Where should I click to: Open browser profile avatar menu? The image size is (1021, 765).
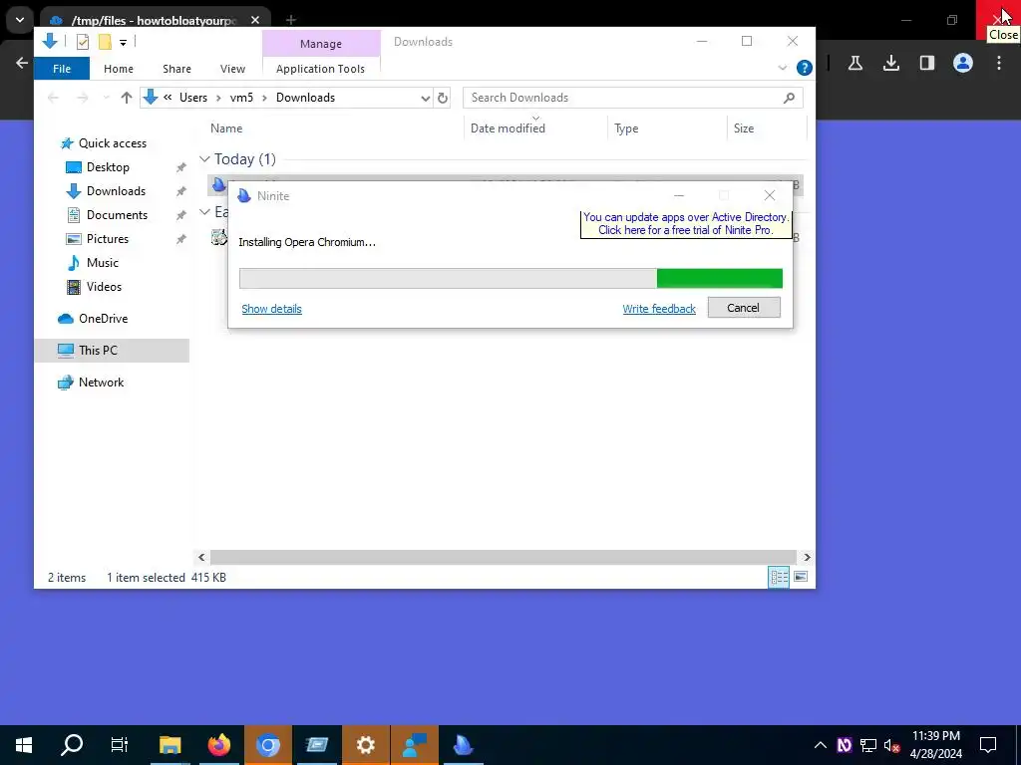point(962,63)
